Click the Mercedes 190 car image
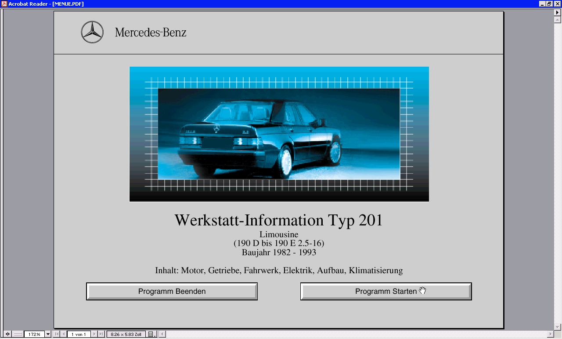 (x=279, y=134)
